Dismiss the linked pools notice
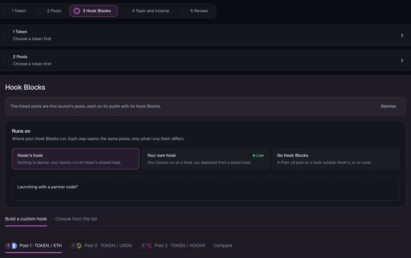The image size is (411, 258). (x=388, y=106)
